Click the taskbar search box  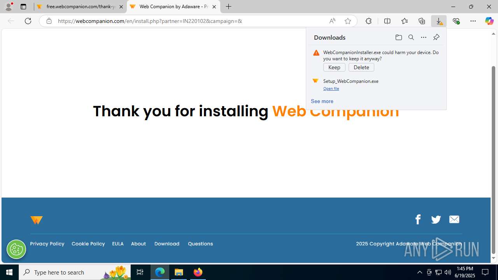click(75, 272)
